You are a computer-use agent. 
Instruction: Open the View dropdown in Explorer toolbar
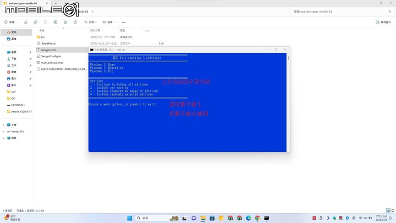(108, 22)
